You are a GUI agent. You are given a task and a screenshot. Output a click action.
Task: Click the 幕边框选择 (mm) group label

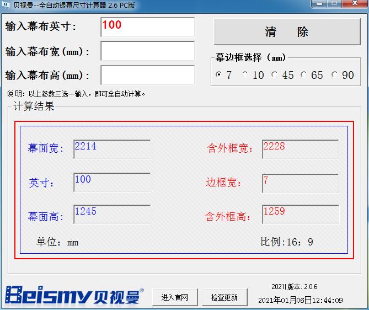tap(250, 57)
